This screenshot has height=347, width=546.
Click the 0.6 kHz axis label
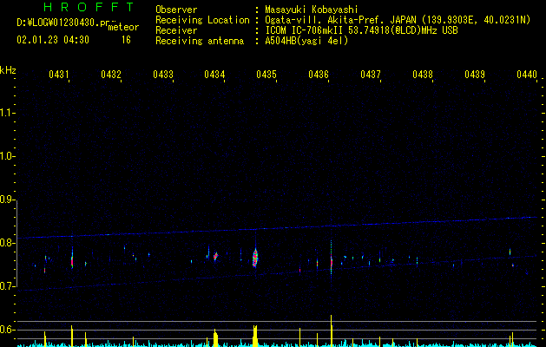7,330
